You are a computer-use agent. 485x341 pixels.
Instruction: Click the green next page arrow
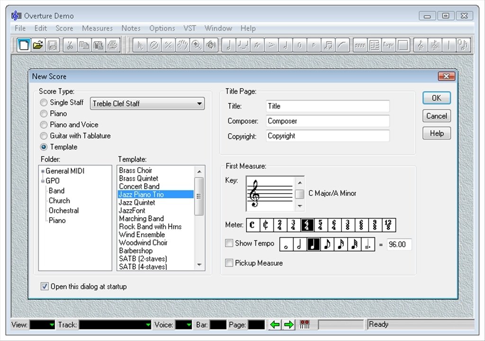pyautogui.click(x=289, y=324)
